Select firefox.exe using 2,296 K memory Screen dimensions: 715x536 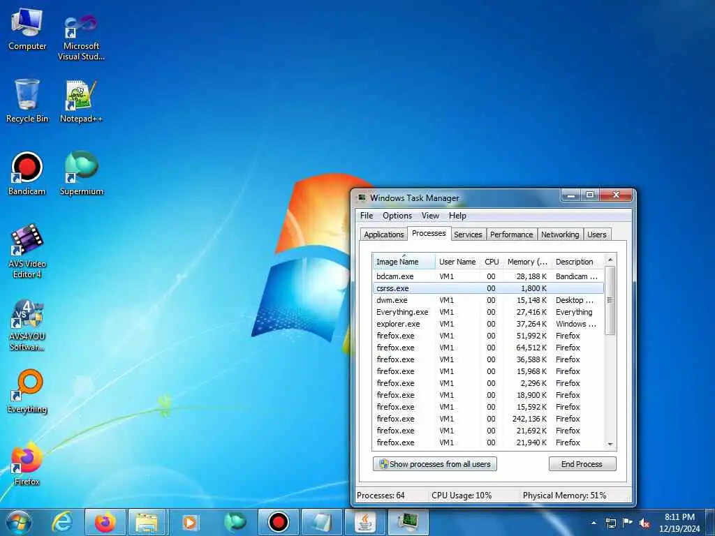(488, 383)
